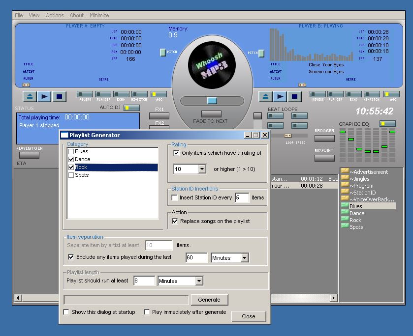Screen dimensions: 413x336
Task: Select the Dance folder in browser
Action: pos(353,213)
